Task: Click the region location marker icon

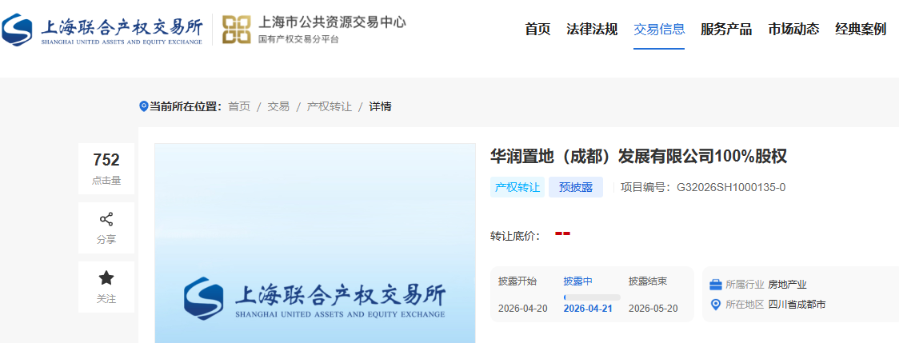Action: [716, 305]
